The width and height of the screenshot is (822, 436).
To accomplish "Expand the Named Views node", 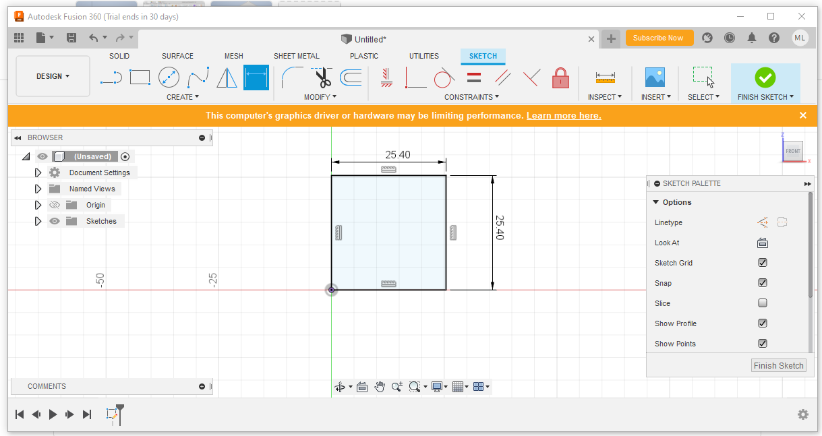I will (38, 189).
